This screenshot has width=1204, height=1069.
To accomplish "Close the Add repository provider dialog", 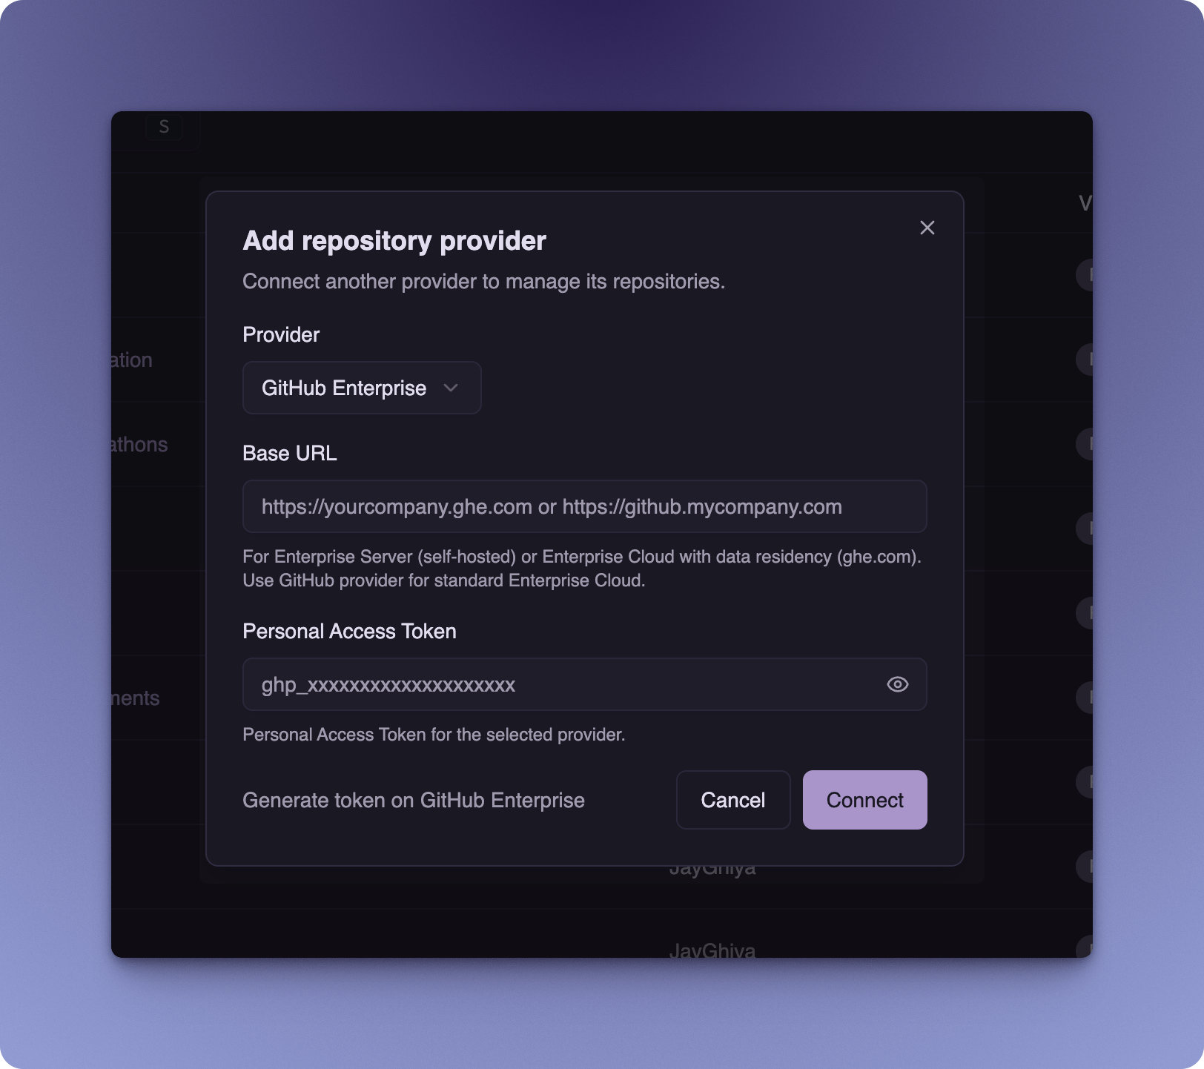I will point(927,228).
